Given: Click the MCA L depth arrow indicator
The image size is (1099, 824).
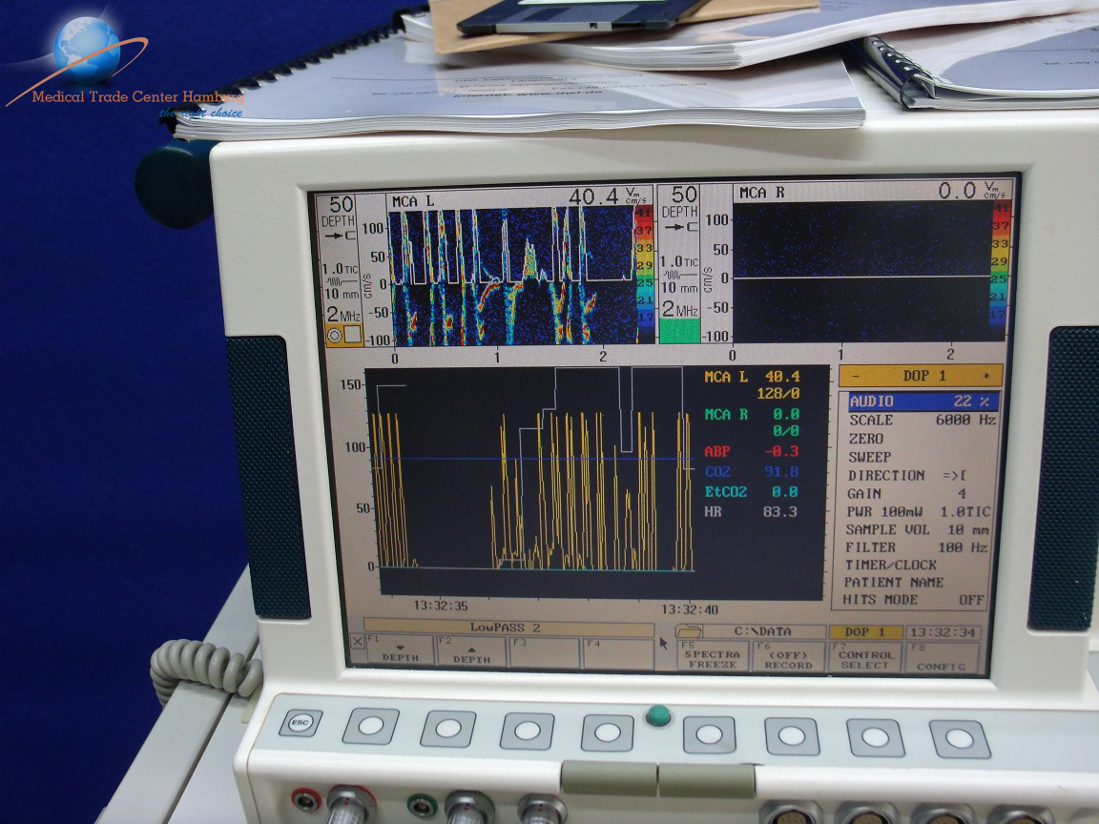Looking at the screenshot, I should click(x=342, y=233).
